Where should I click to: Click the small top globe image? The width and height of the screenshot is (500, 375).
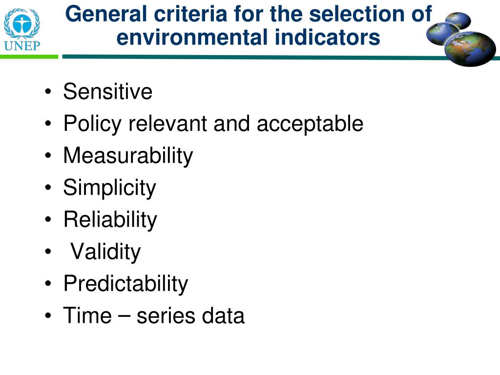point(458,20)
